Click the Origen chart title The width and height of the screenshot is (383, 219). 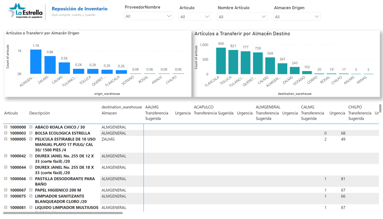pyautogui.click(x=42, y=33)
